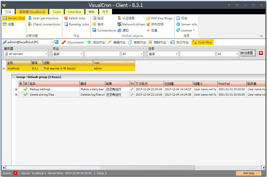267x177 pixels.
Task: Click the horizontal scrollbar thumb
Action: click(100, 168)
